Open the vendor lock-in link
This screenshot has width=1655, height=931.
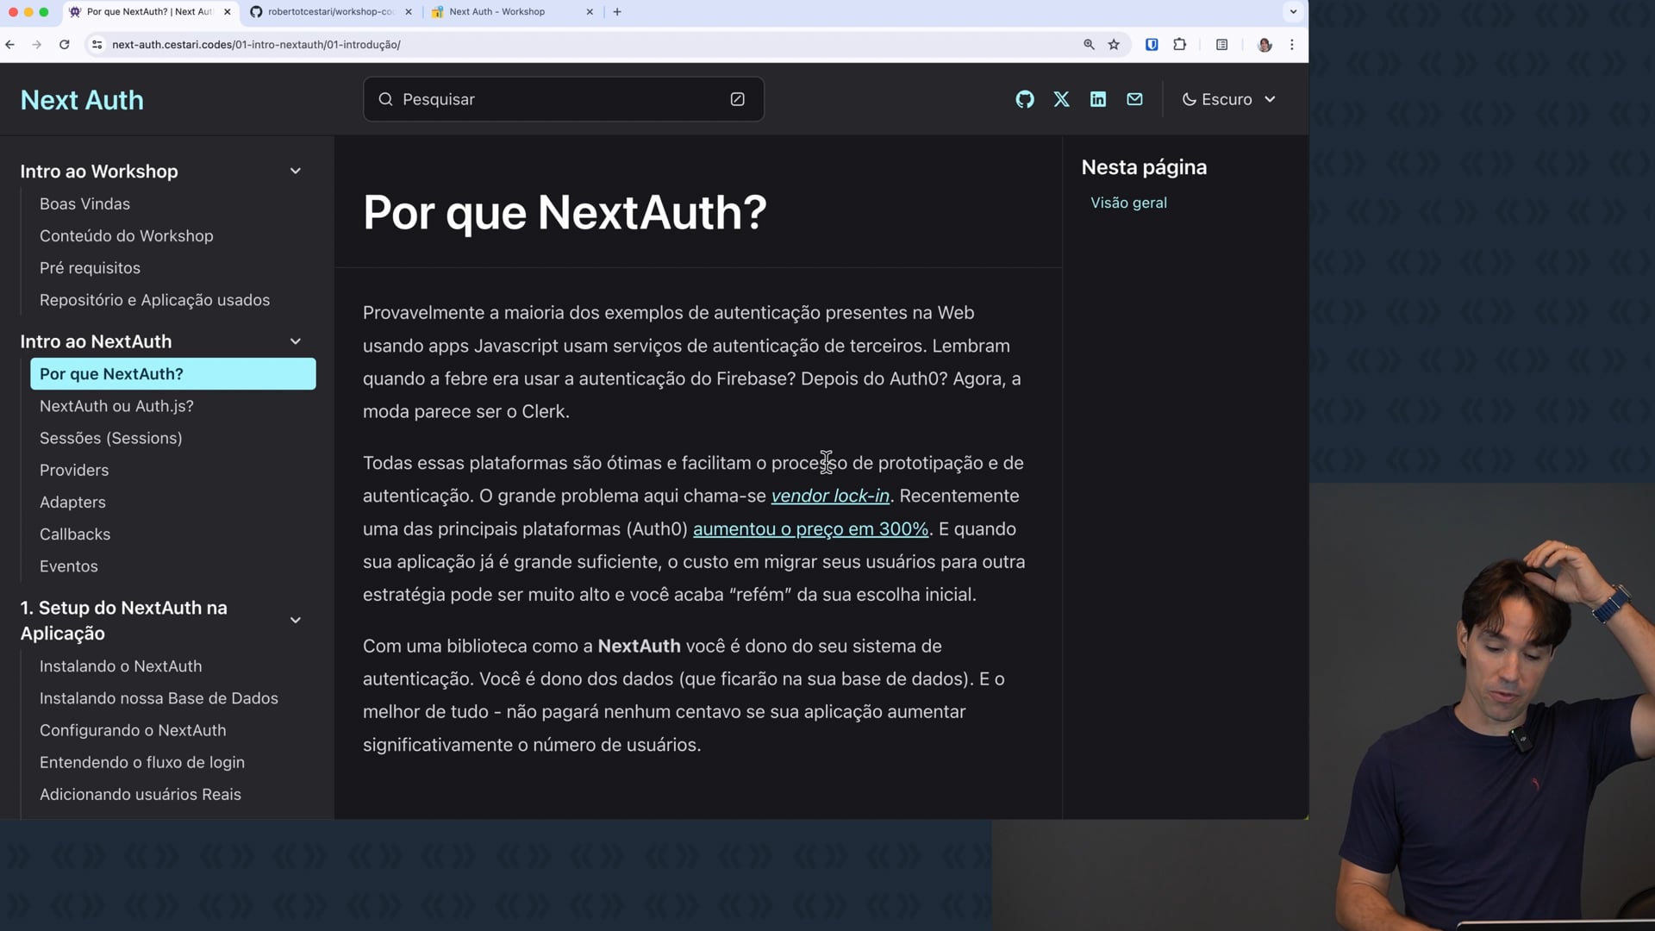click(829, 496)
